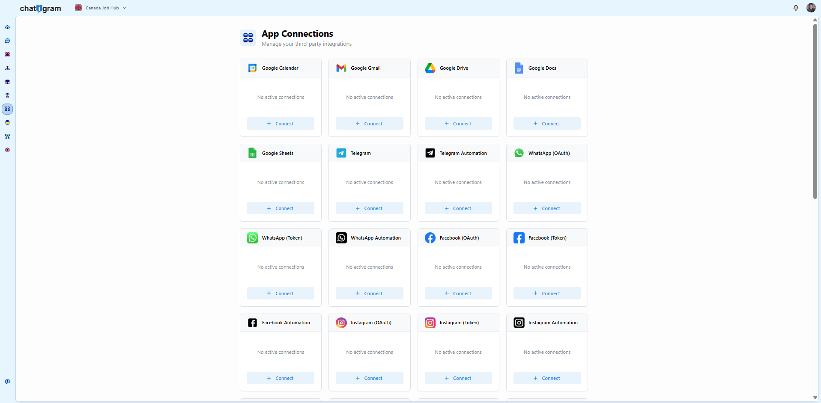
Task: Click the Telegram Automation app icon
Action: pyautogui.click(x=430, y=153)
